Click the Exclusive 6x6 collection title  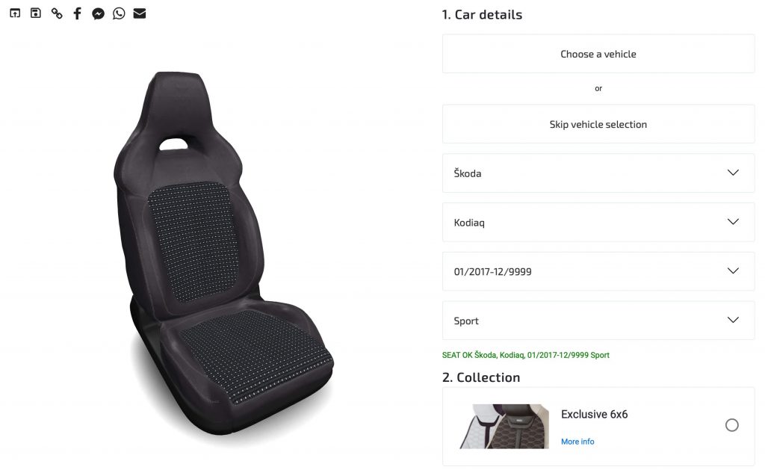tap(594, 415)
